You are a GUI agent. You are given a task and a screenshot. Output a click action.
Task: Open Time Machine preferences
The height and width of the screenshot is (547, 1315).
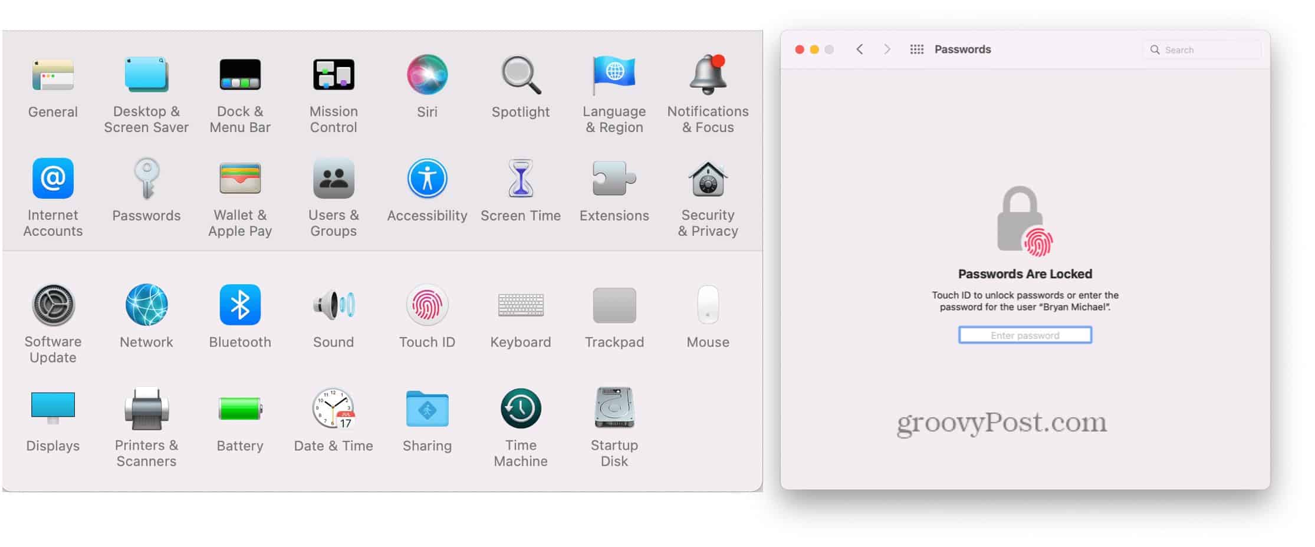click(x=521, y=408)
